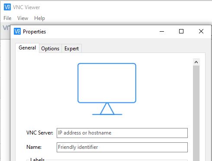212x161 pixels.
Task: Minimize the Properties dialog
Action: coord(162,31)
